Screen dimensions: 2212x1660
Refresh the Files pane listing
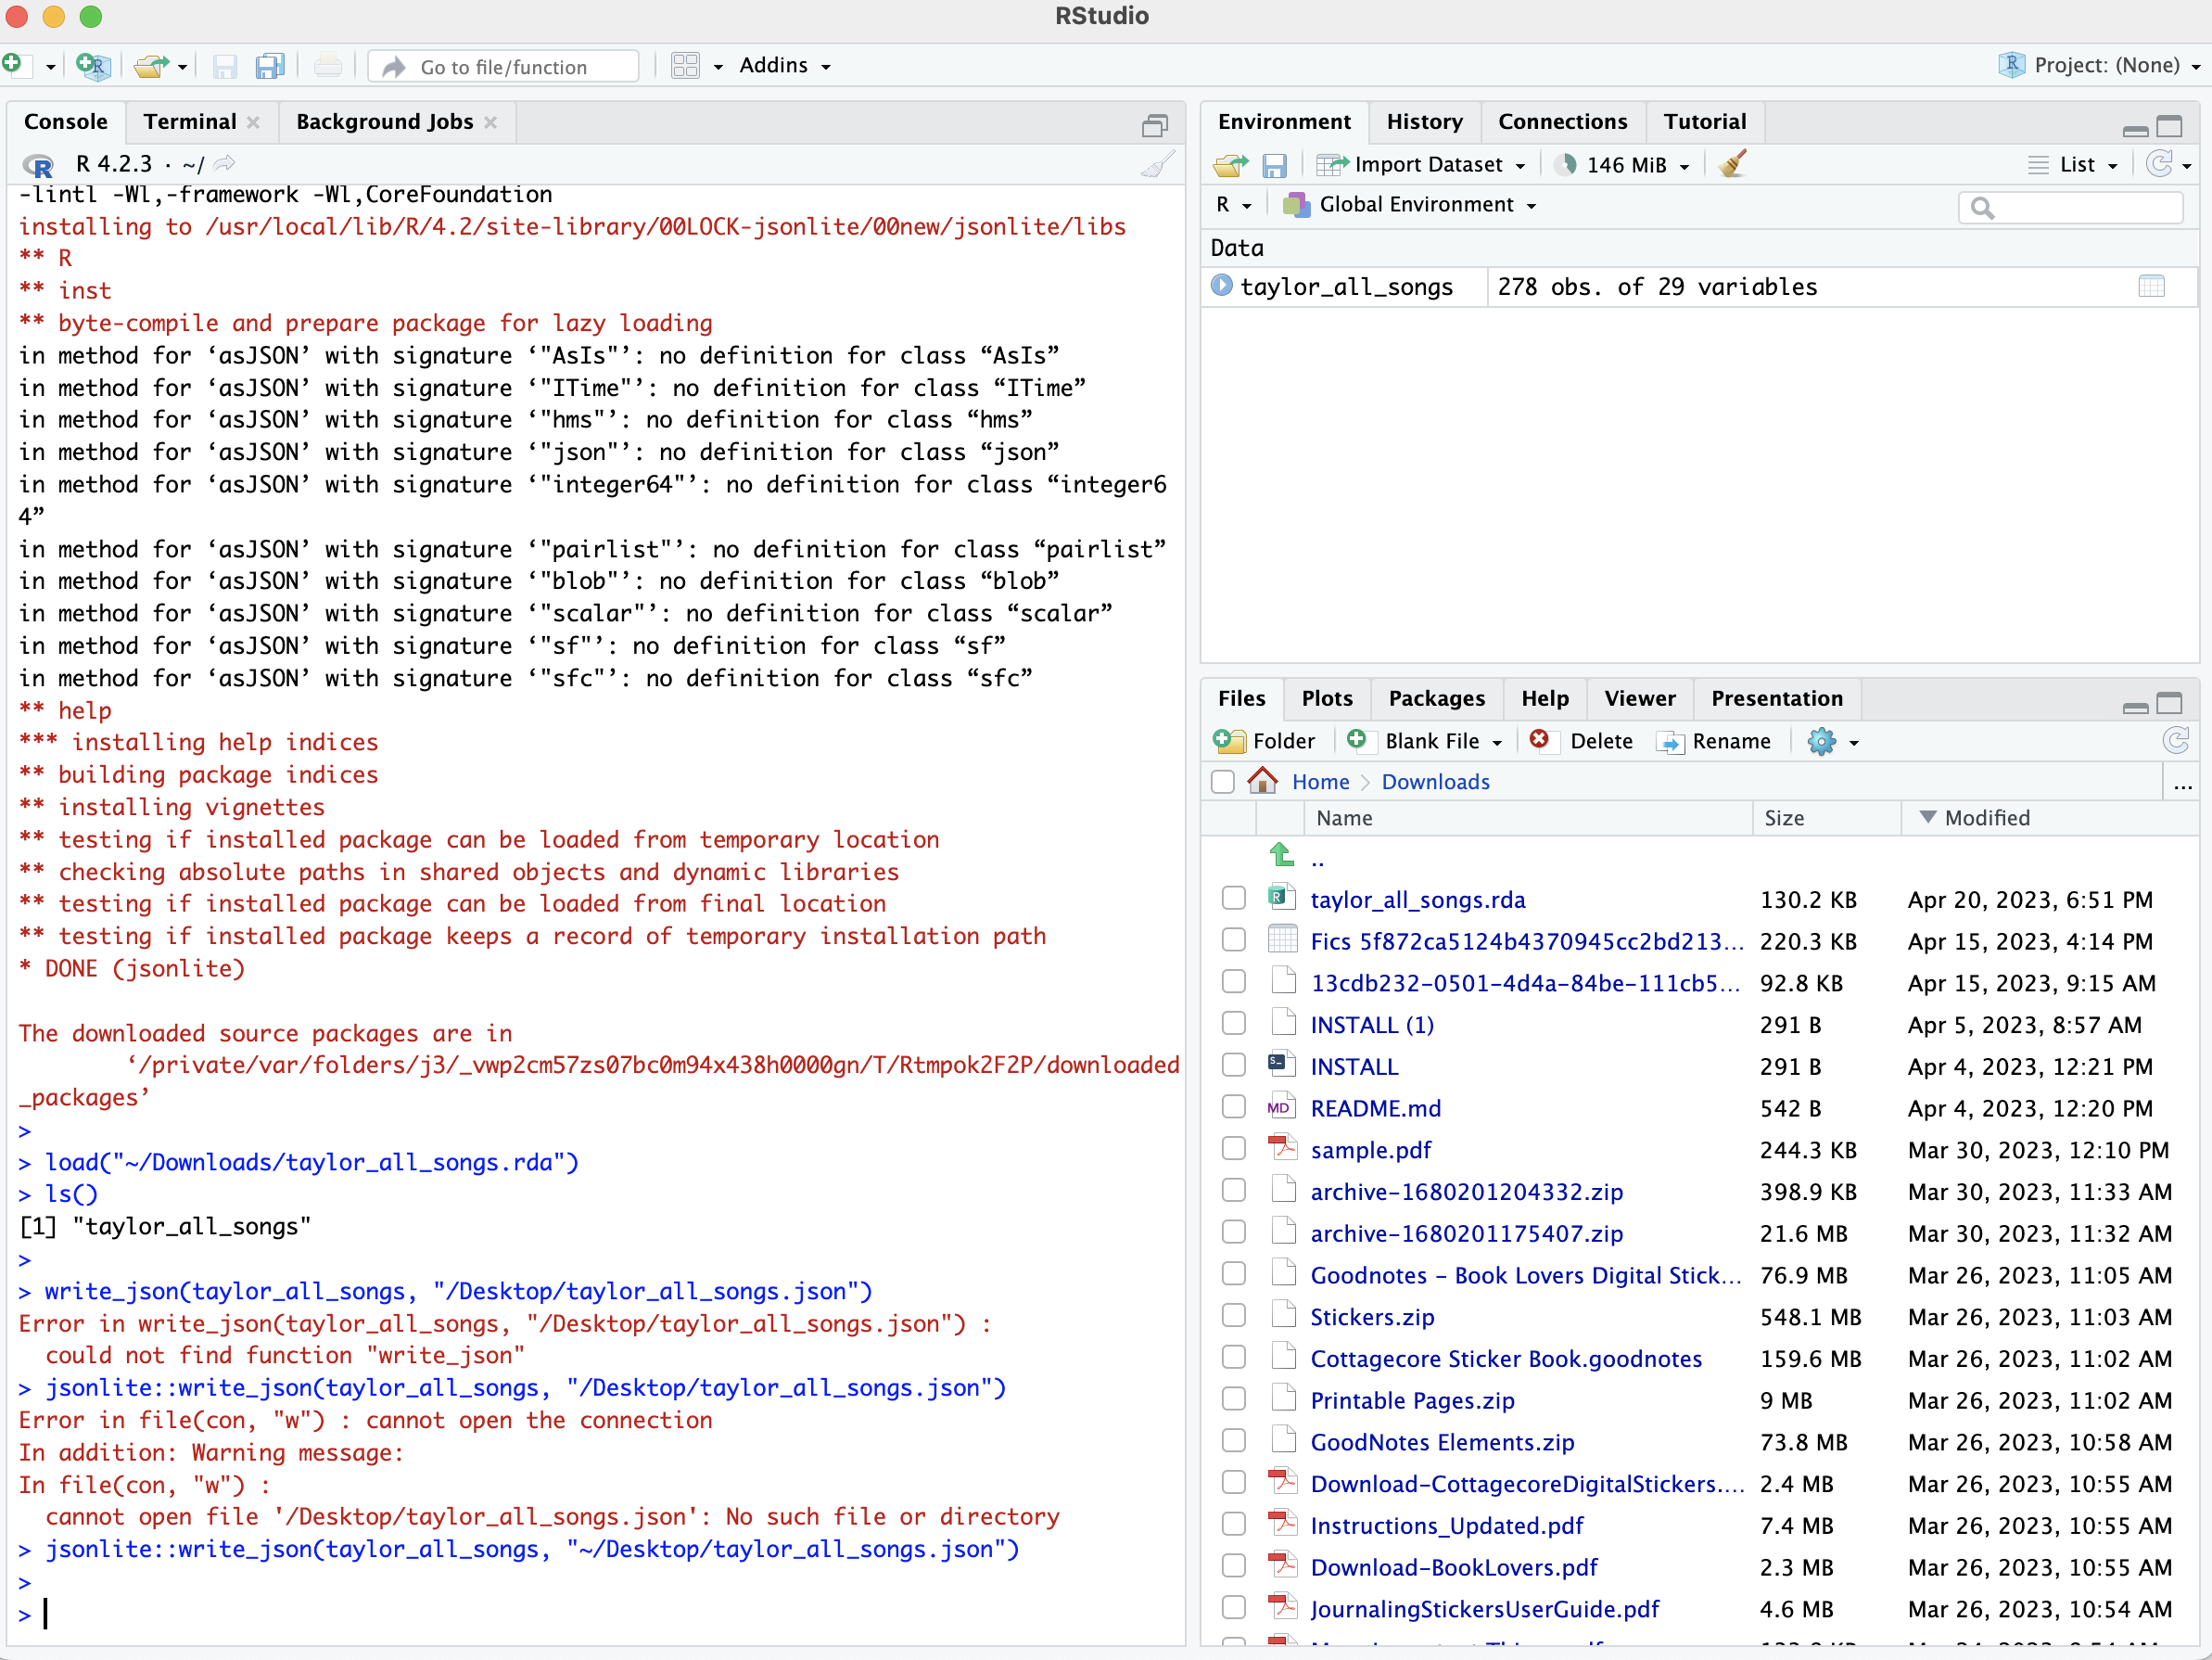(x=2177, y=740)
